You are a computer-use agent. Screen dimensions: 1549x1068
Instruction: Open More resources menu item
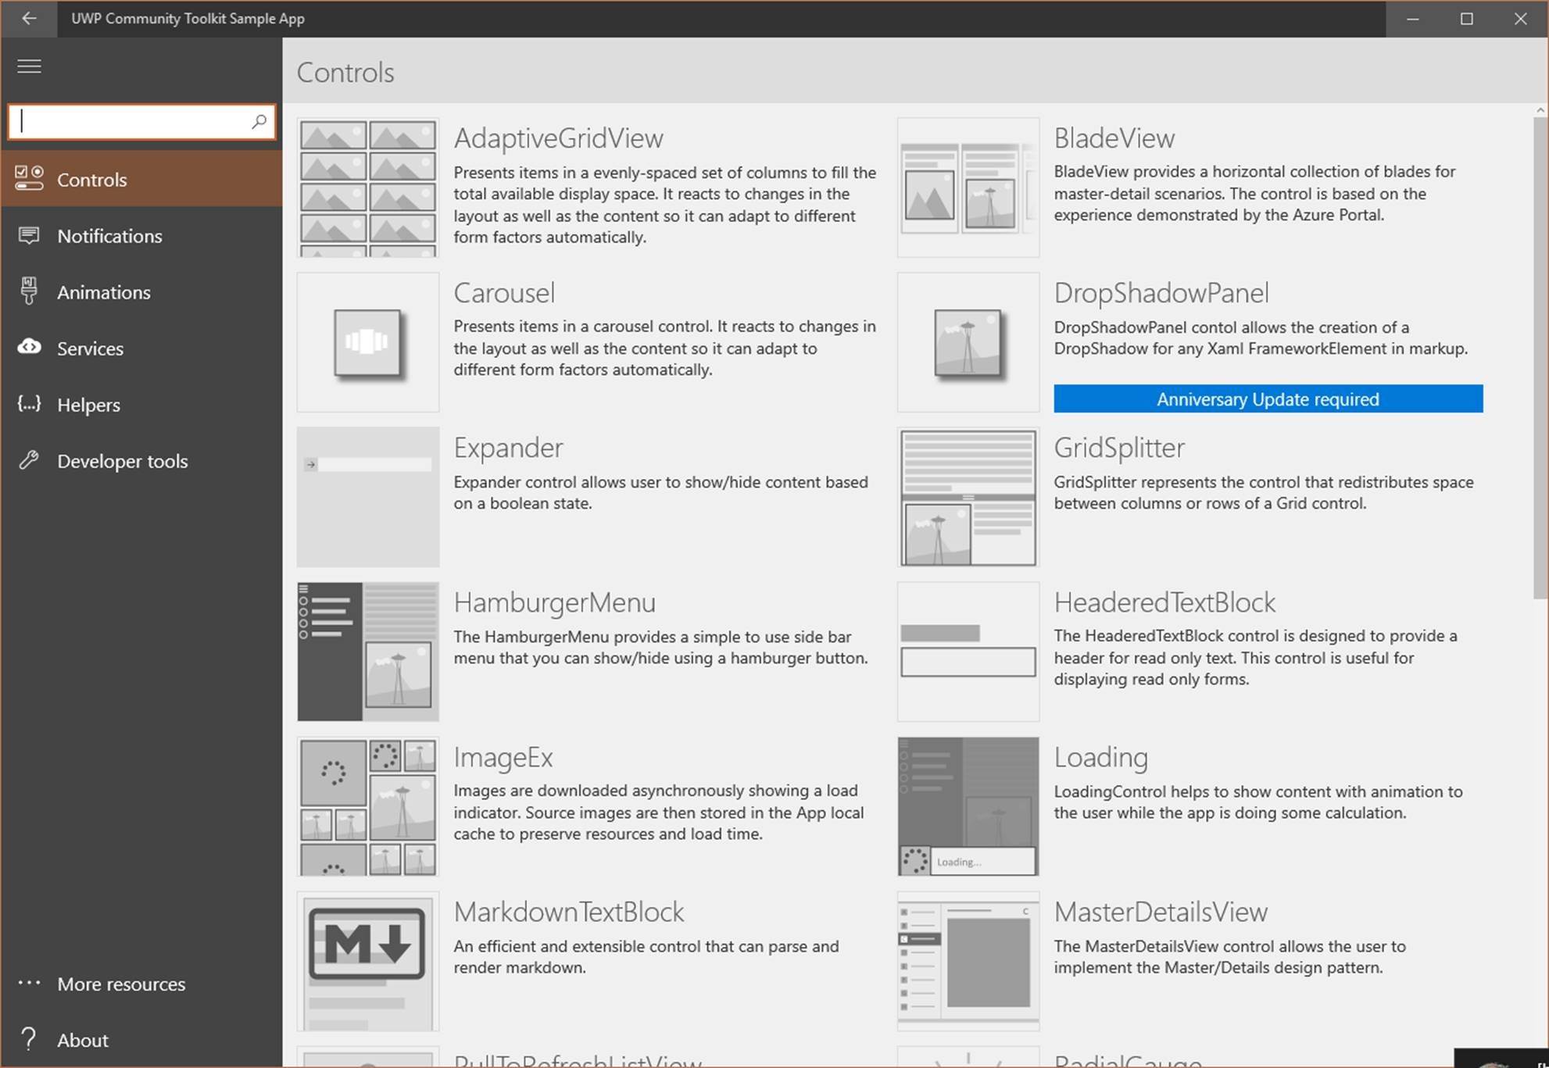[x=121, y=984]
